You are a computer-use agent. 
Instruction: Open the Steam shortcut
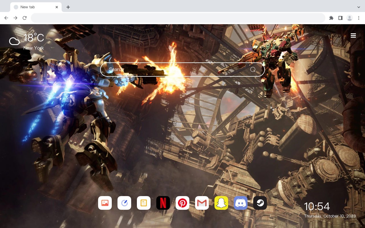click(260, 203)
